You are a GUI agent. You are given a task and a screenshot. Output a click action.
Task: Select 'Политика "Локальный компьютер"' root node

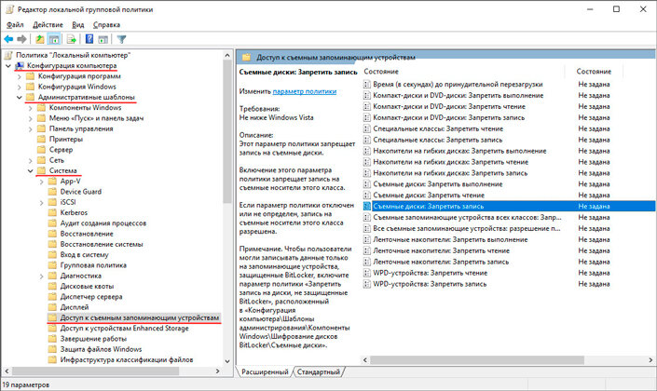click(x=73, y=55)
